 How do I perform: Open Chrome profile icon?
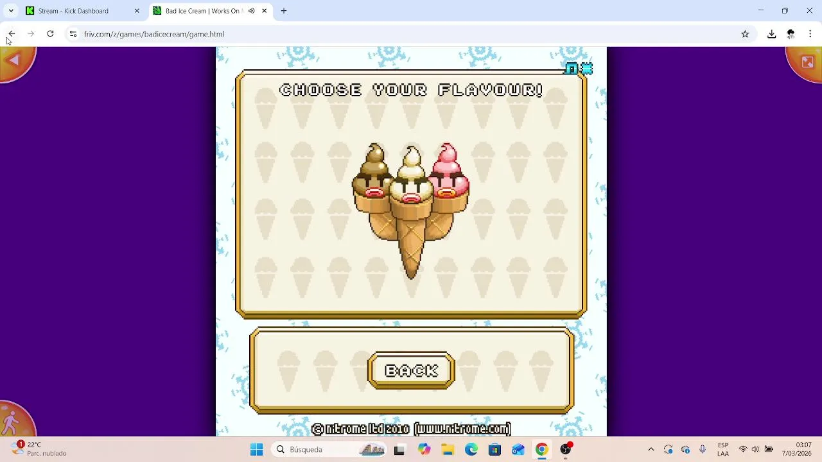(x=791, y=34)
